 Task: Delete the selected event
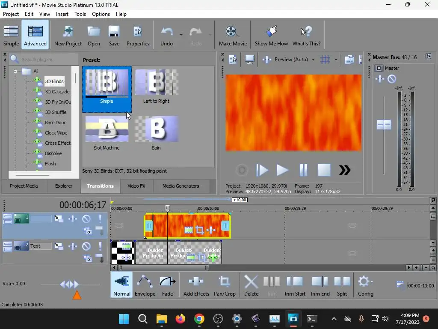pos(251,285)
